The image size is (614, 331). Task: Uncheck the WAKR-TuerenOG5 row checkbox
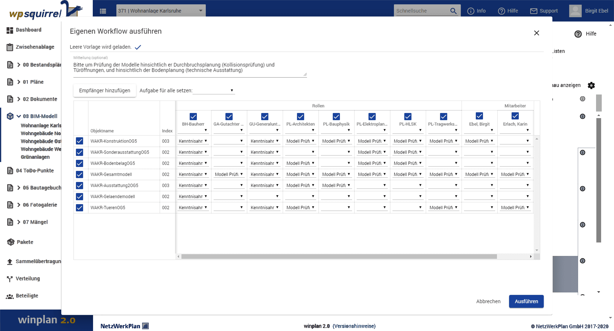(x=79, y=208)
